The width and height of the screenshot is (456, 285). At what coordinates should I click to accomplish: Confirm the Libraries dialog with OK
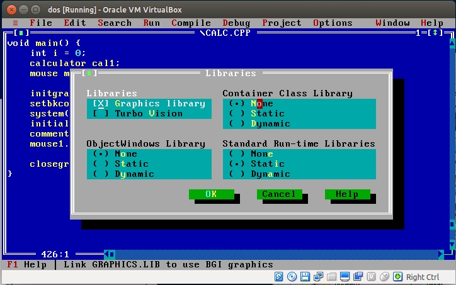tap(212, 194)
